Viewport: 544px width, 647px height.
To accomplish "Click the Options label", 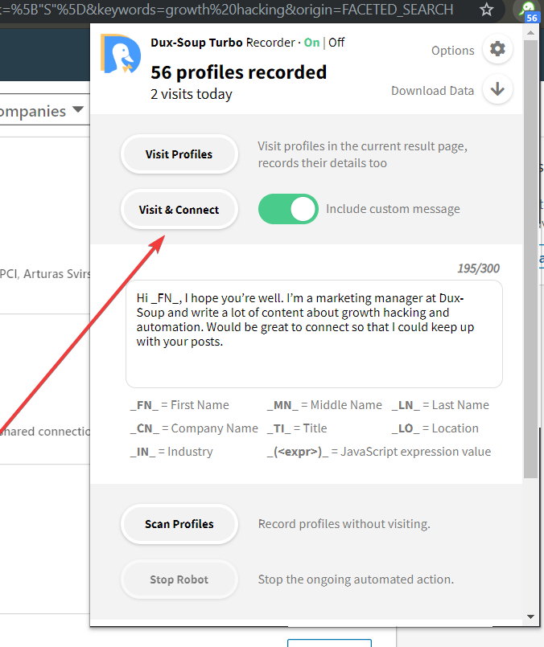I will coord(453,51).
